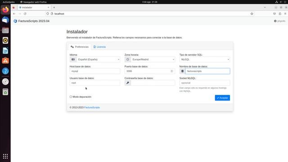Open the FacturaScripts footer link
Screen dimensions: 288x162
(x=92, y=108)
